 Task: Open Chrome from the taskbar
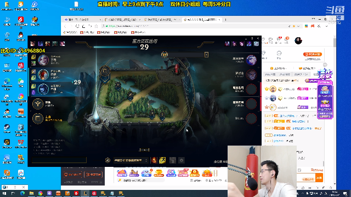(40, 193)
